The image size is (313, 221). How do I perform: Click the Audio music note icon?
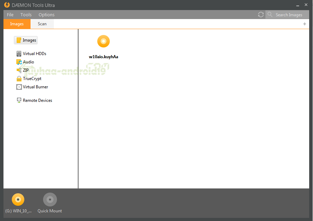19,62
